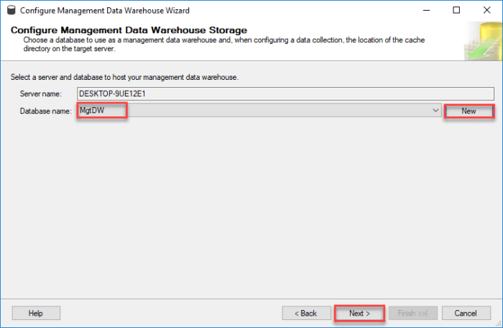Click the "Database name:" label
This screenshot has width=503, height=328.
[x=46, y=111]
